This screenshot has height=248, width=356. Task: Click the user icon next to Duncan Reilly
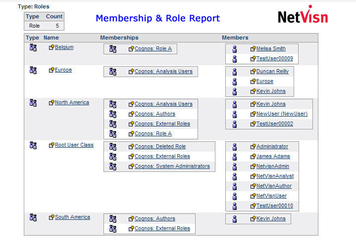(x=235, y=72)
